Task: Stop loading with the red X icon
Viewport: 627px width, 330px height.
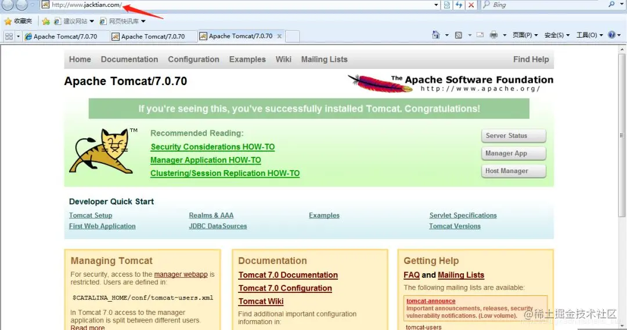Action: pyautogui.click(x=471, y=5)
